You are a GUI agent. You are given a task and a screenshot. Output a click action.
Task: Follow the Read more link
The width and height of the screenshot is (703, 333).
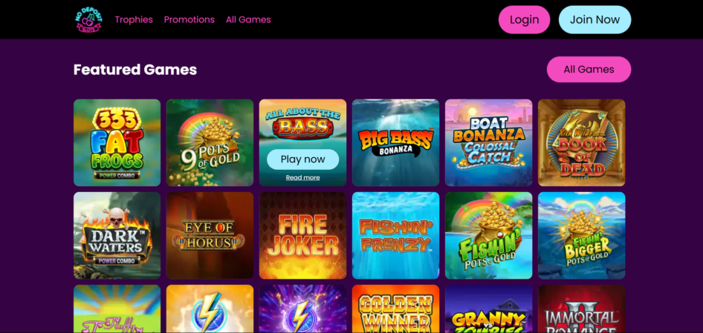click(x=302, y=178)
